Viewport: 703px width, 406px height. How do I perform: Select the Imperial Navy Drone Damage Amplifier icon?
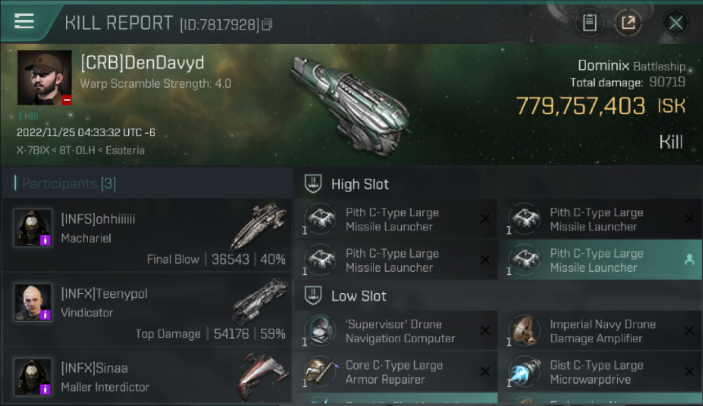[524, 331]
